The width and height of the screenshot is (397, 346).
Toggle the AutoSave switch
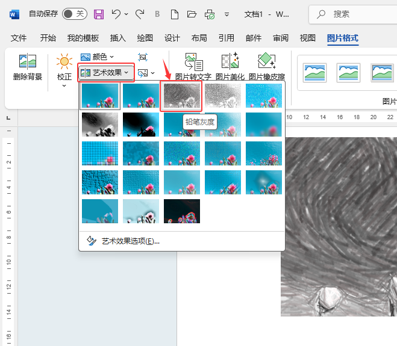click(x=75, y=14)
